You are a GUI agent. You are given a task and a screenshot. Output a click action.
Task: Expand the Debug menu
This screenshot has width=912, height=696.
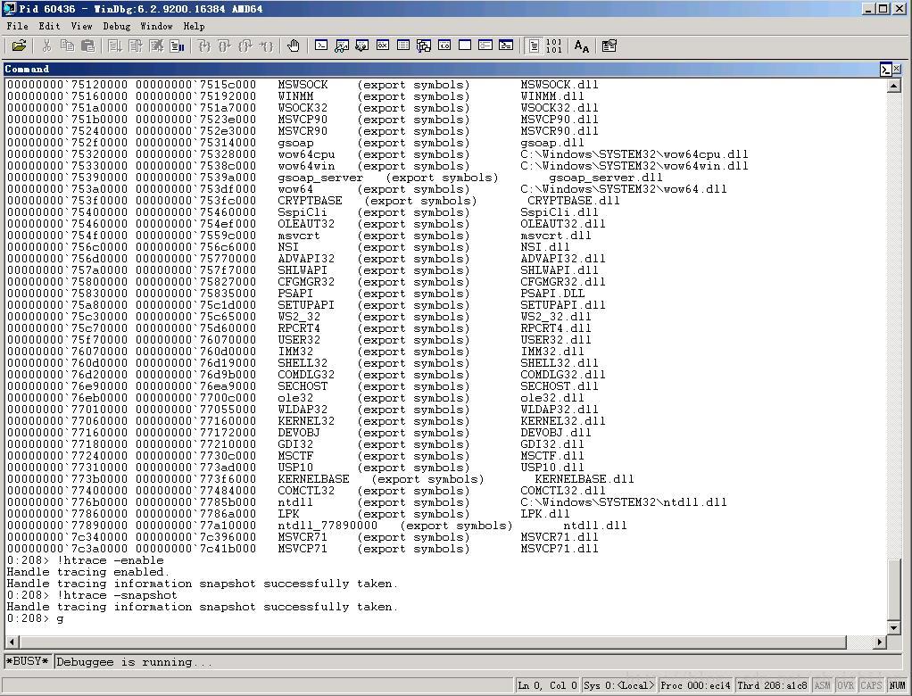[x=116, y=26]
